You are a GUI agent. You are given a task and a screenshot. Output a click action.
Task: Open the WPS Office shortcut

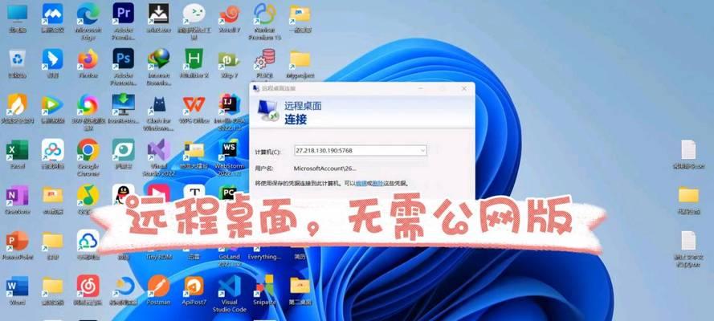pyautogui.click(x=194, y=105)
